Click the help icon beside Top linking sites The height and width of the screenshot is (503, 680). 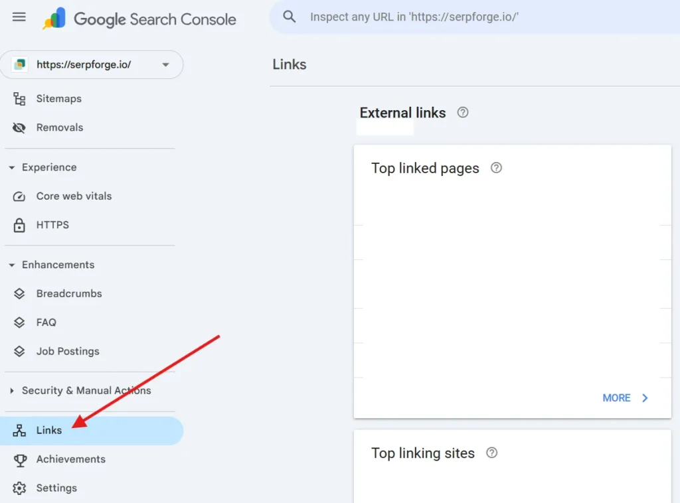(491, 453)
